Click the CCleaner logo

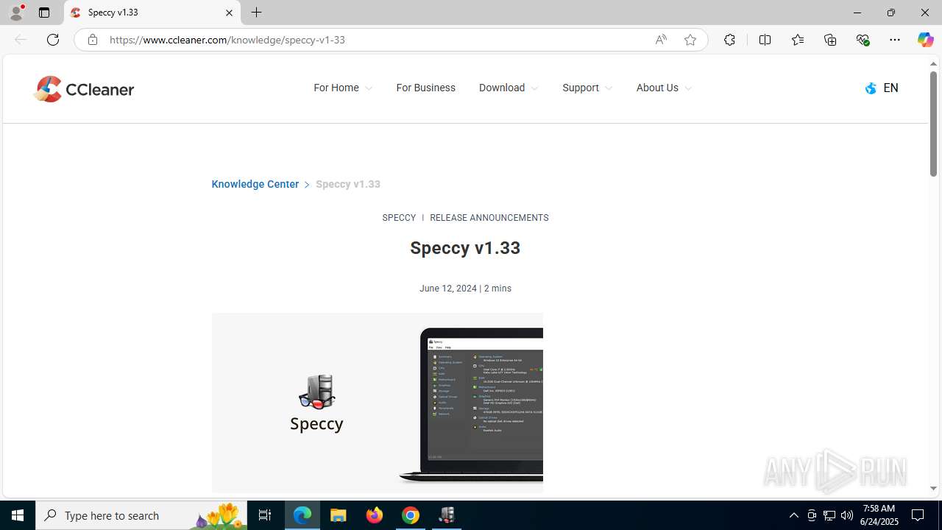(84, 89)
